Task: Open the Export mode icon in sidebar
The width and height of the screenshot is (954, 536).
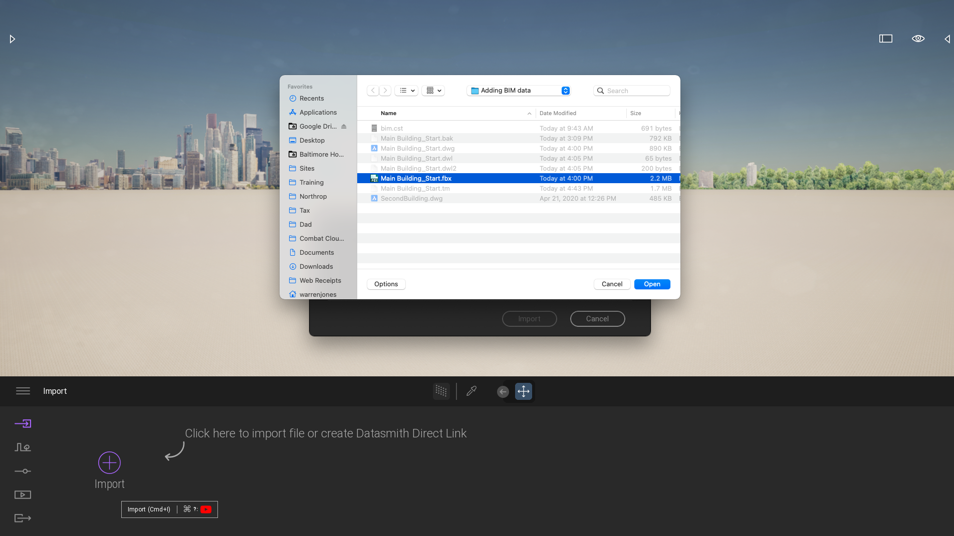Action: (23, 518)
